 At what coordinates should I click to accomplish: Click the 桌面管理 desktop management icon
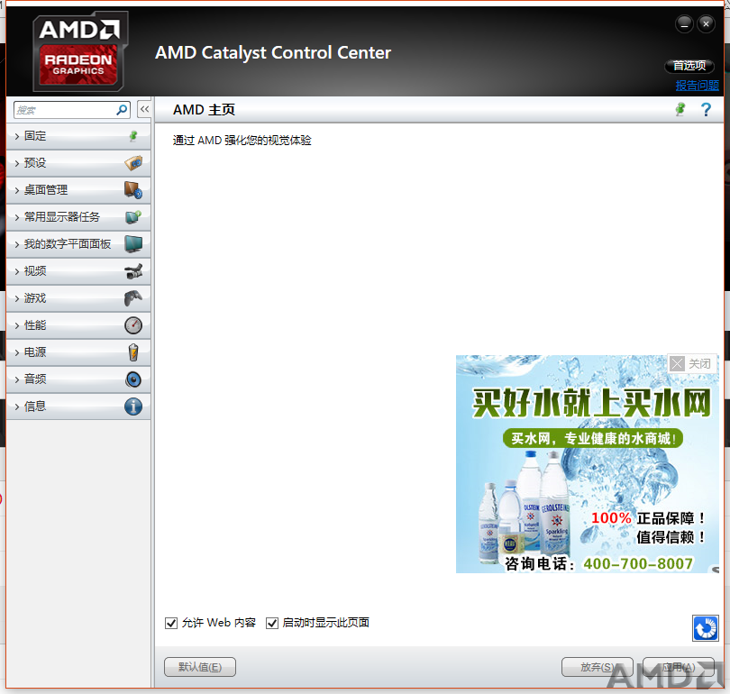[133, 190]
